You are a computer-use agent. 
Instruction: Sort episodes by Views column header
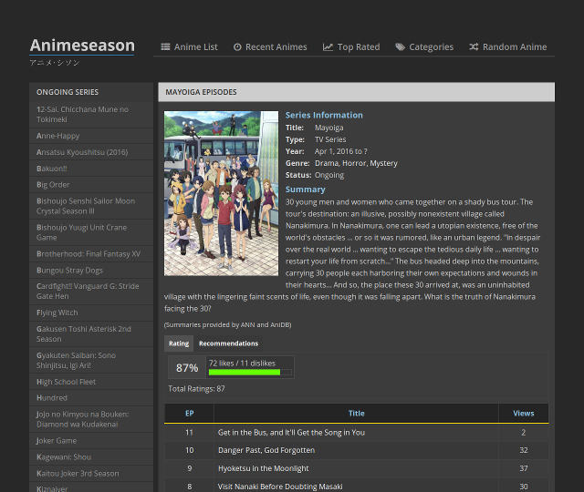click(523, 414)
